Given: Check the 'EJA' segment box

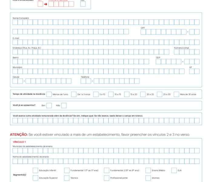Looking at the screenshot, I should pos(174,170).
